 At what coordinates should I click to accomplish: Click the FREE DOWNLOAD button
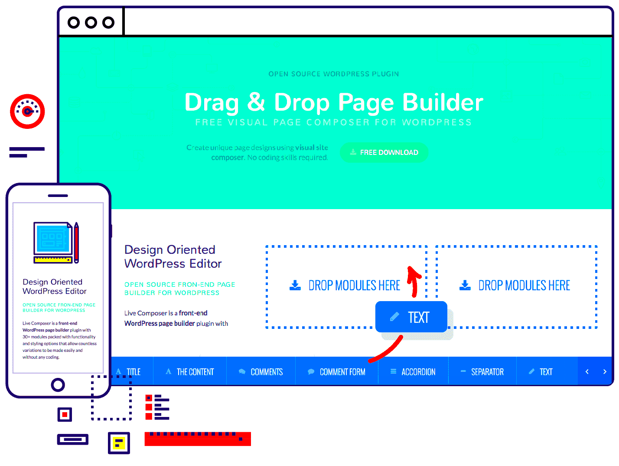(x=384, y=152)
